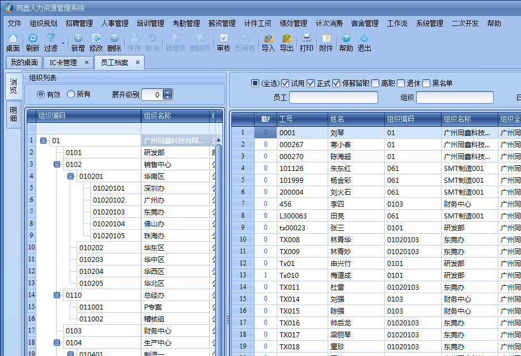This screenshot has height=356, width=521.
Task: Enable the 离职 checkbox
Action: click(x=375, y=83)
